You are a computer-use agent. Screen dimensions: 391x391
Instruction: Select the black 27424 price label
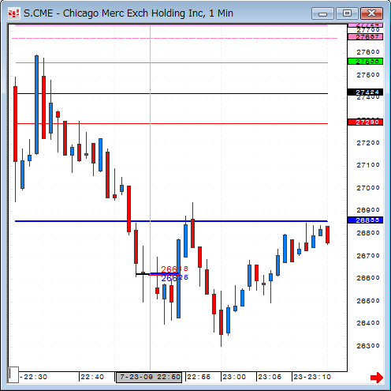[x=365, y=92]
